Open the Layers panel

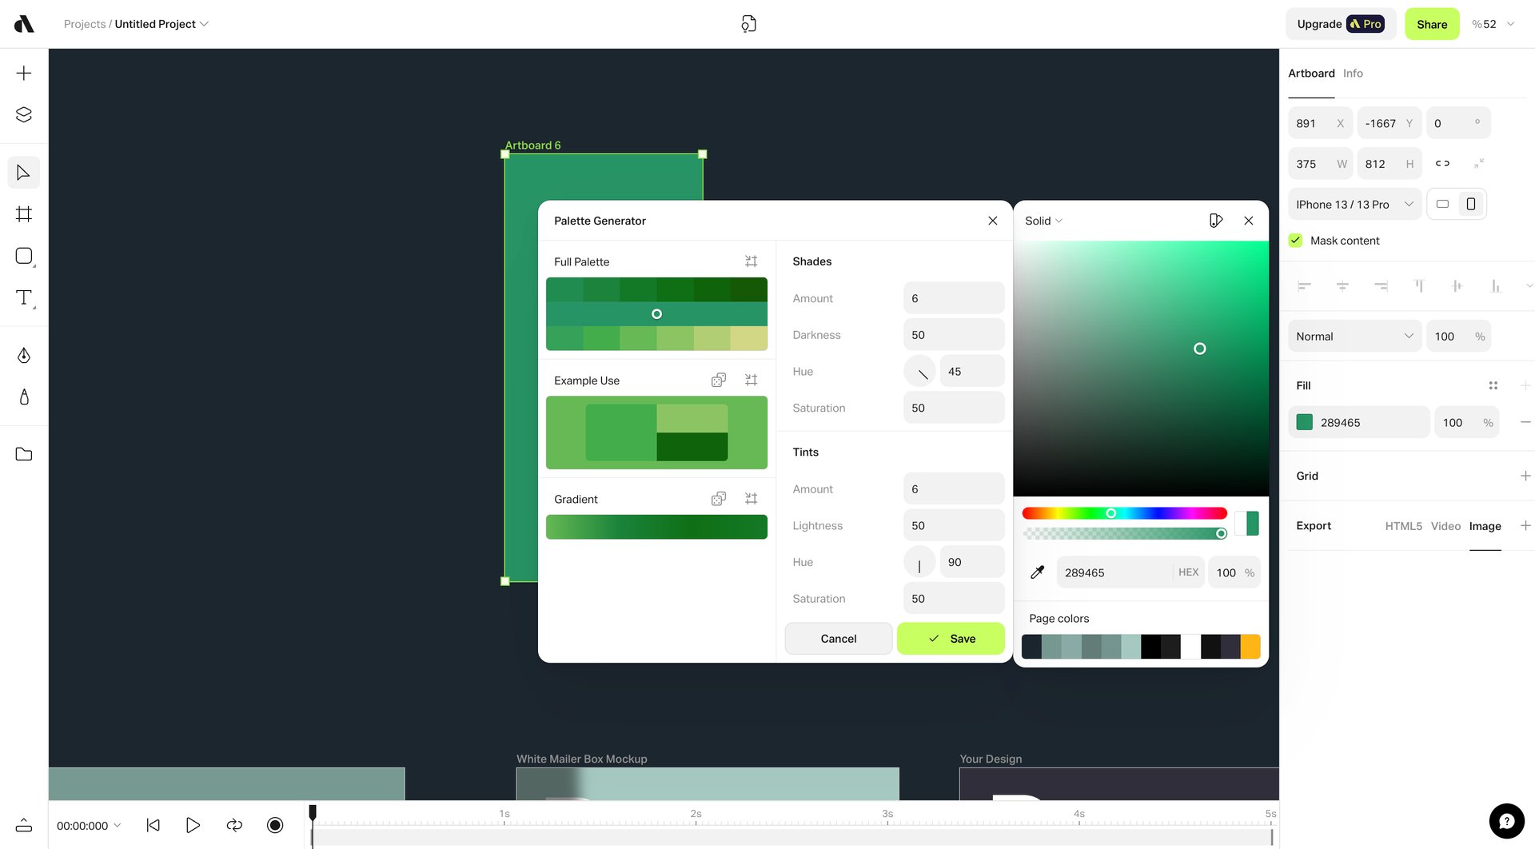point(23,114)
